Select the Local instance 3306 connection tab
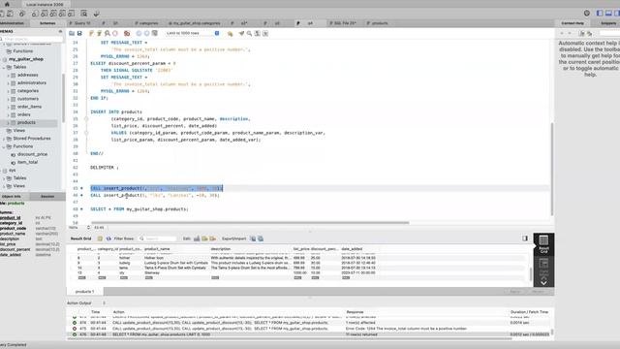The image size is (620, 349). click(45, 4)
